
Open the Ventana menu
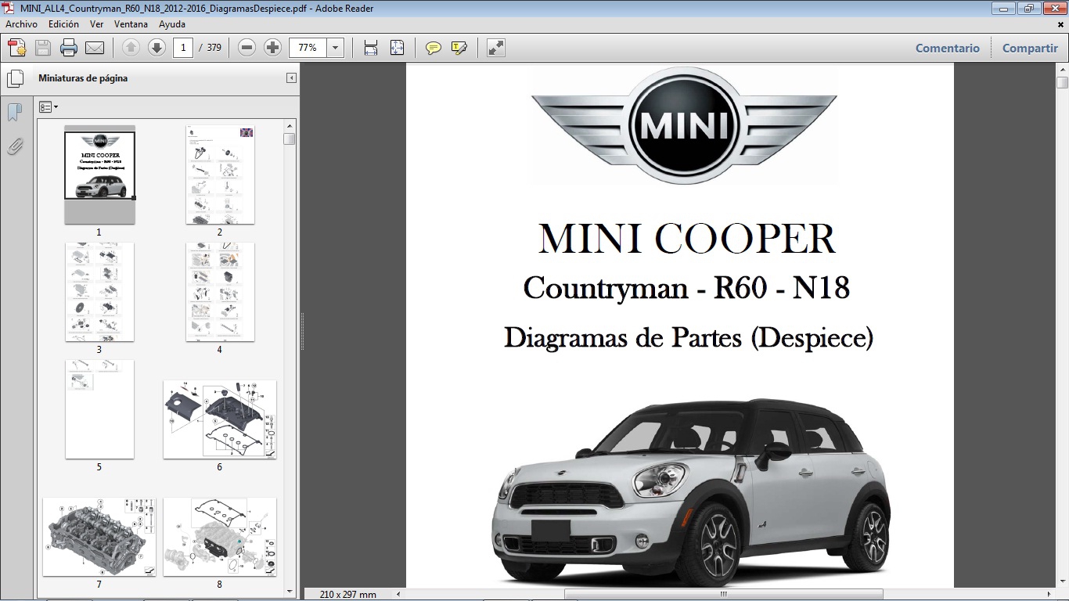pyautogui.click(x=131, y=24)
